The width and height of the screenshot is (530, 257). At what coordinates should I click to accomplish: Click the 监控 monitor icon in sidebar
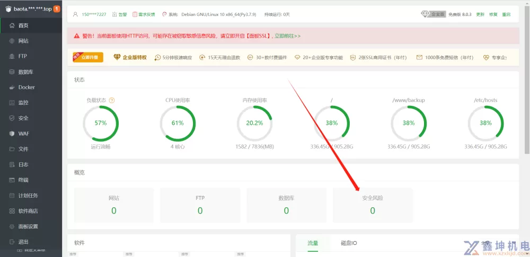coord(12,103)
